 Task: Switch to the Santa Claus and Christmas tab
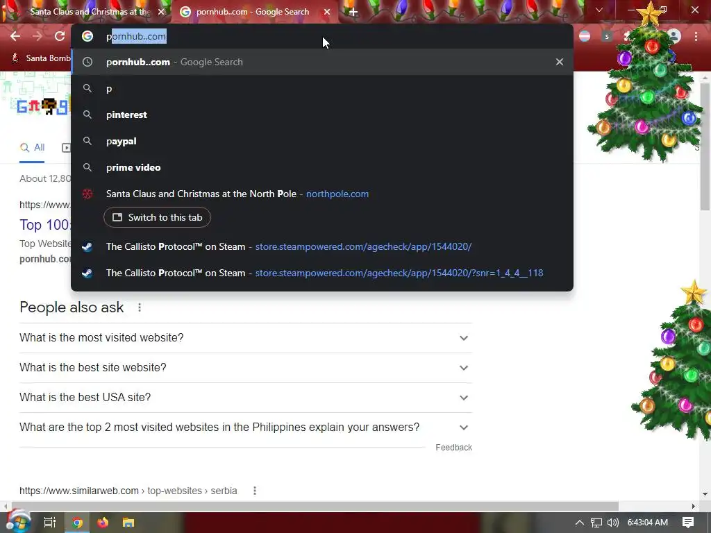(x=90, y=12)
